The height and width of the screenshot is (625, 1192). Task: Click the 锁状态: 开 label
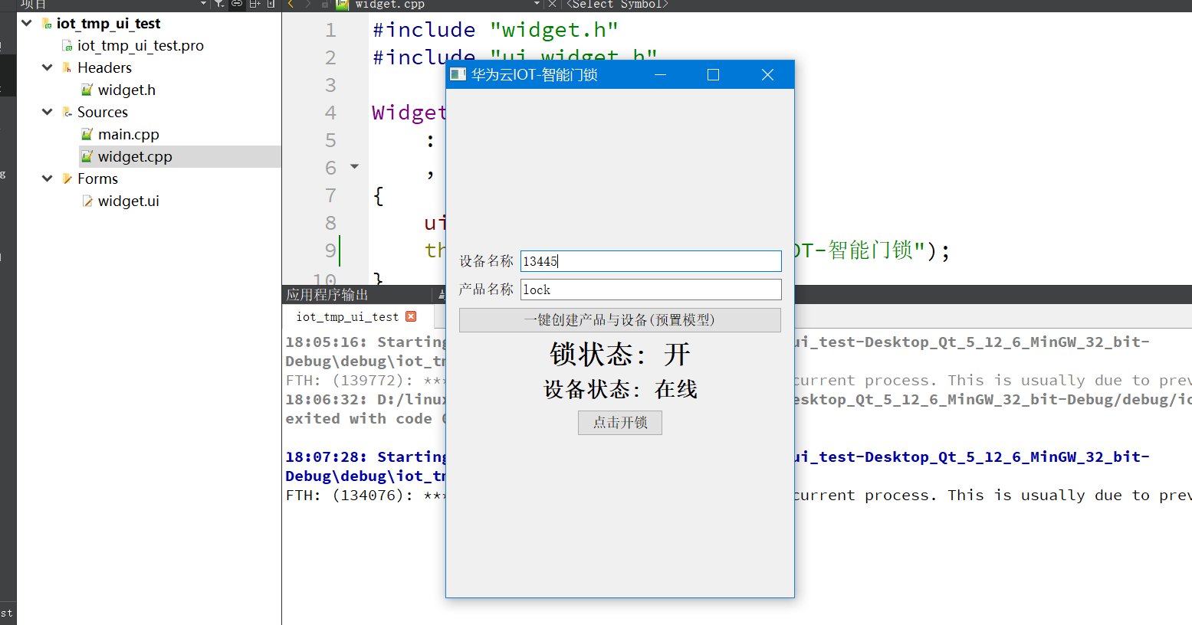(619, 355)
